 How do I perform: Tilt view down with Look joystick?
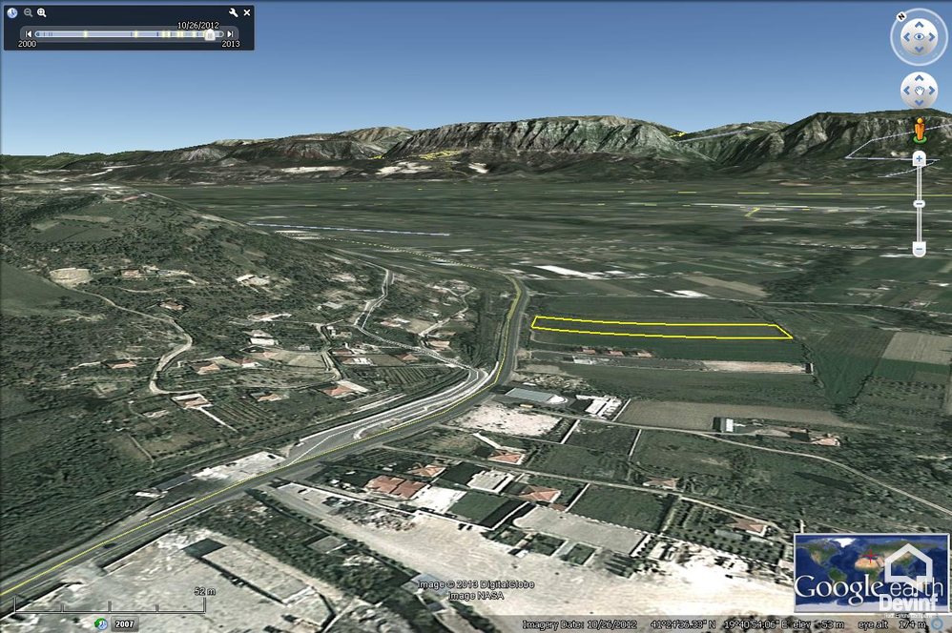(x=918, y=51)
